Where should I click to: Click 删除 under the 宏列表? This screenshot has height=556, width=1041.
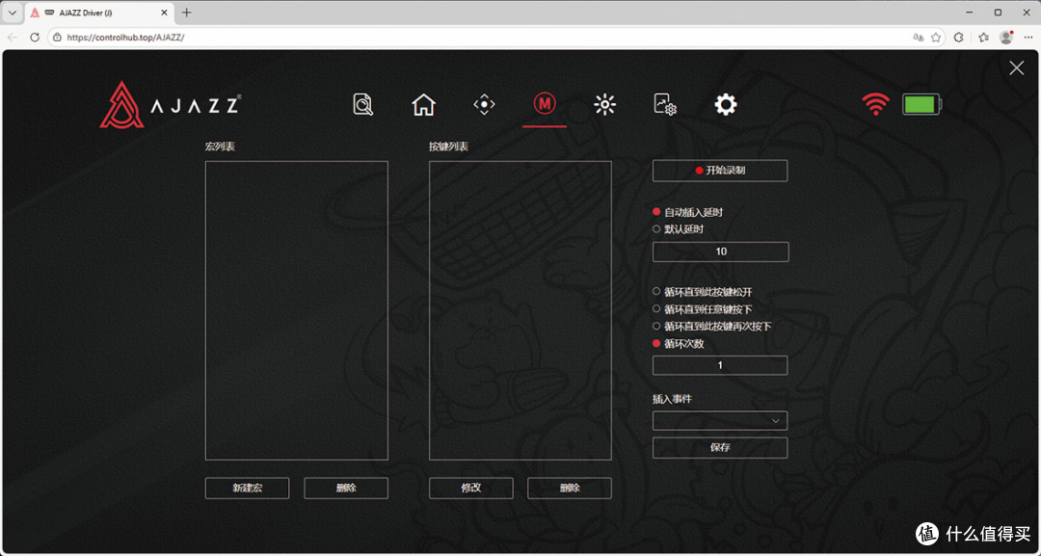346,489
